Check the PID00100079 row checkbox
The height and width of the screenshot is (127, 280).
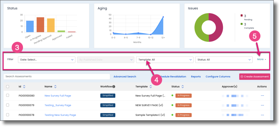click(8, 105)
